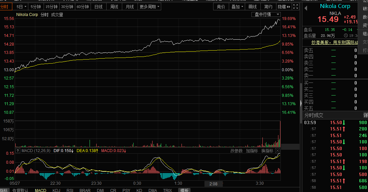Collapse the right quote panel with the splitter arrow
Image resolution: width=368 pixels, height=192 pixels.
[x=301, y=103]
